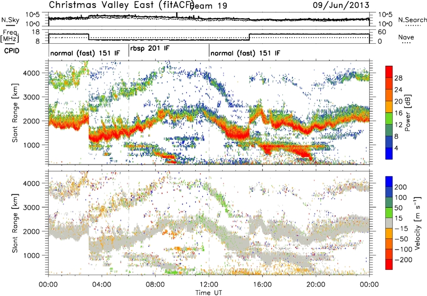Image resolution: width=427 pixels, height=296 pixels.
Task: Click the 'N.Search' legend label
Action: coord(412,20)
